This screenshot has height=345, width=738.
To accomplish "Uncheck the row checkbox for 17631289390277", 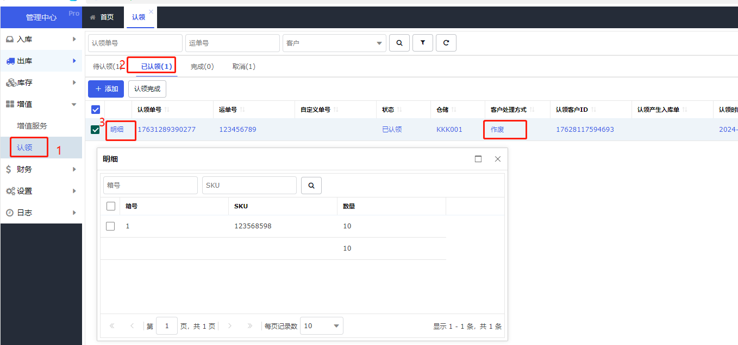I will pyautogui.click(x=95, y=130).
